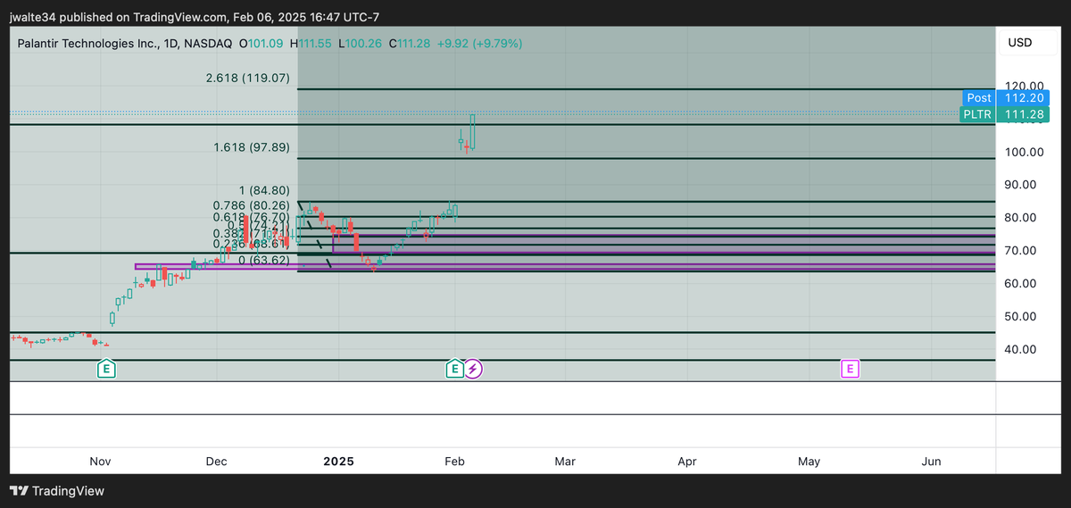Click the May purple E earnings marker

click(x=851, y=368)
